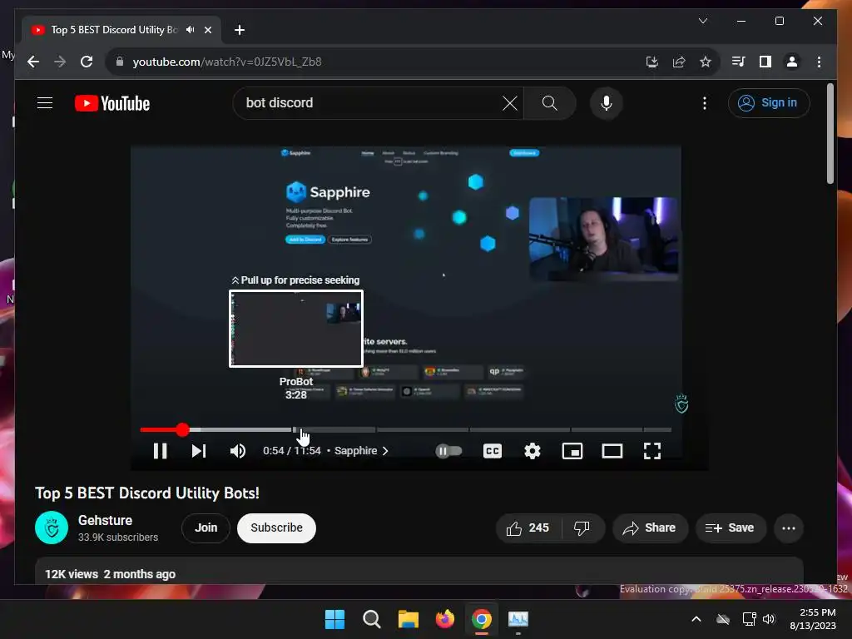View site information lock icon
The height and width of the screenshot is (639, 852).
(x=120, y=62)
